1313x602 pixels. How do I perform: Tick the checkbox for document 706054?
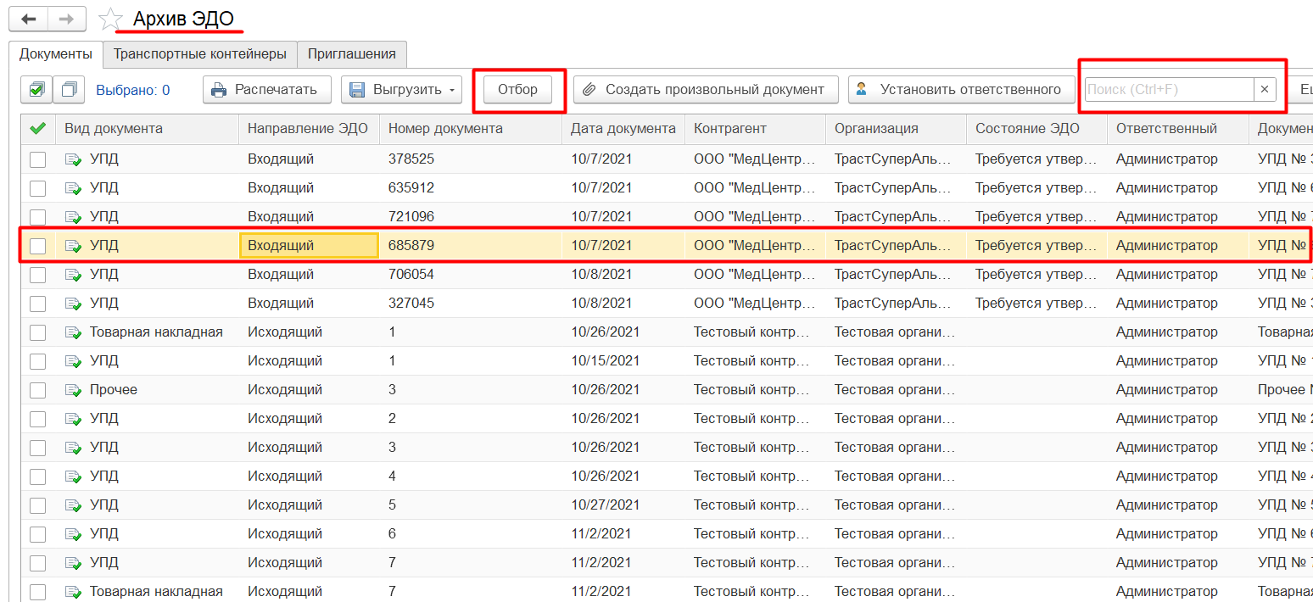click(37, 275)
